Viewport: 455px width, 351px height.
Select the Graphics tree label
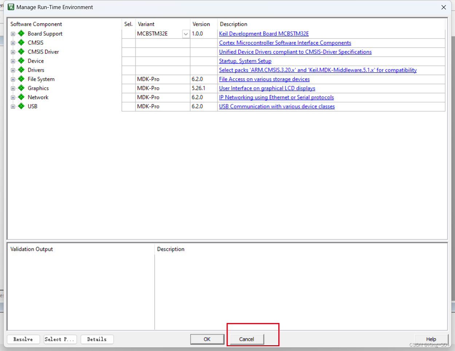coord(38,88)
